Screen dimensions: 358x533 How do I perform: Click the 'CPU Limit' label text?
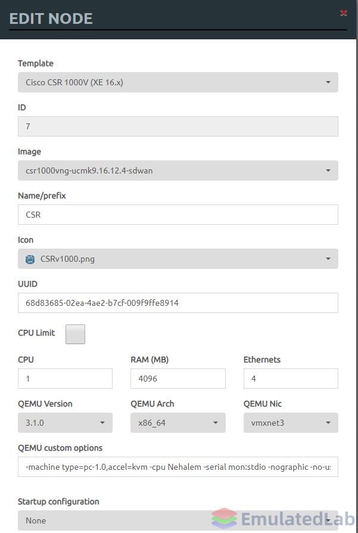(x=36, y=333)
